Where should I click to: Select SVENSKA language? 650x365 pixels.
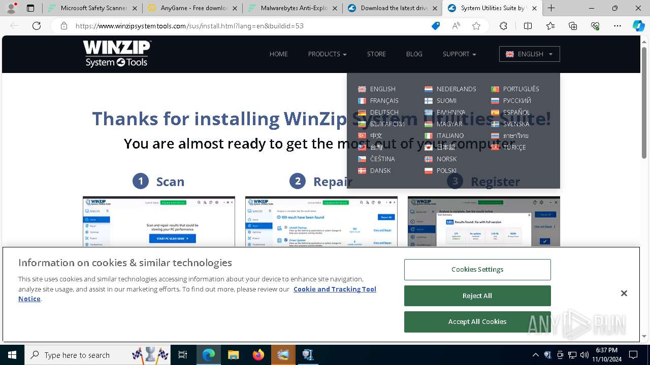tap(510, 124)
